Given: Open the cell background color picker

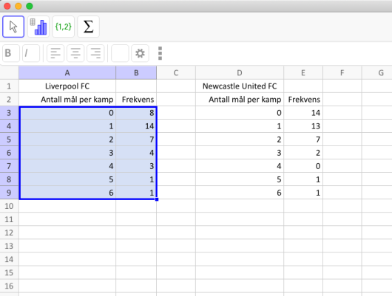Looking at the screenshot, I should click(x=120, y=53).
